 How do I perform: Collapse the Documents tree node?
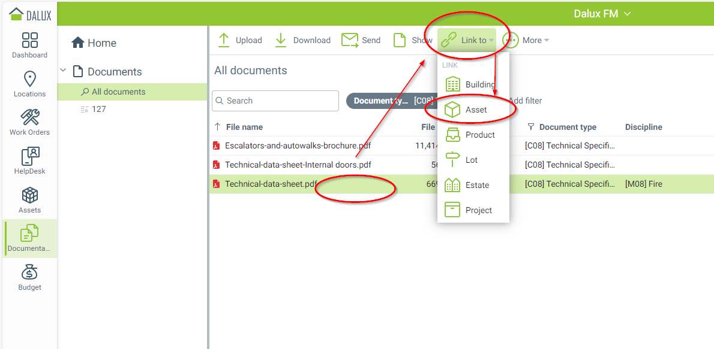point(63,71)
